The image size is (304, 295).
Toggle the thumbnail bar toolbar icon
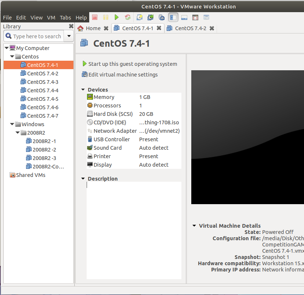[x=184, y=18]
